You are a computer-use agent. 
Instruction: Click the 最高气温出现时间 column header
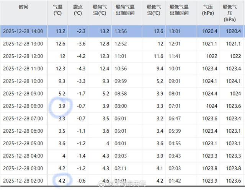(125, 10)
